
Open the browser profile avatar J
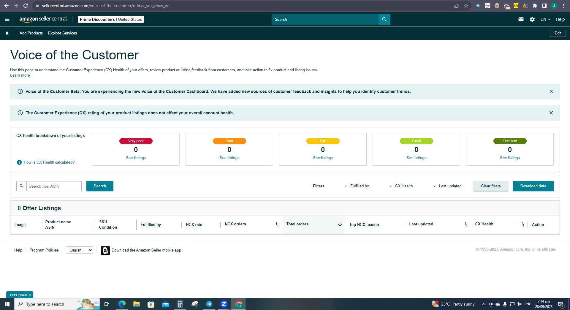point(554,6)
